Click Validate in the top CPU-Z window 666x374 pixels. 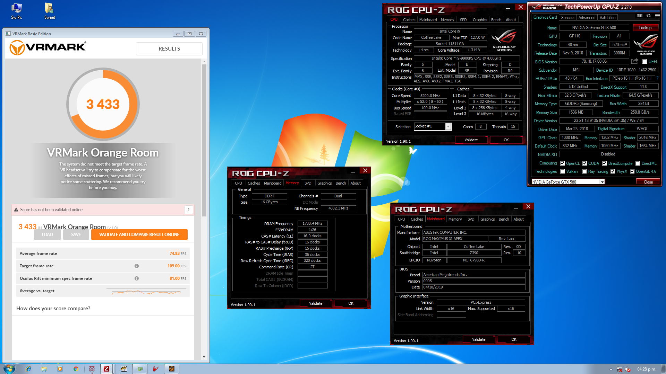(471, 140)
